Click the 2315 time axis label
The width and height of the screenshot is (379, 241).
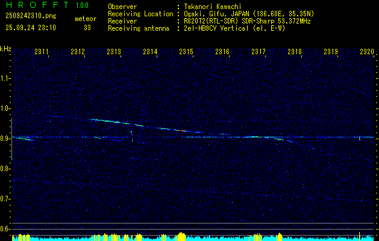[186, 52]
